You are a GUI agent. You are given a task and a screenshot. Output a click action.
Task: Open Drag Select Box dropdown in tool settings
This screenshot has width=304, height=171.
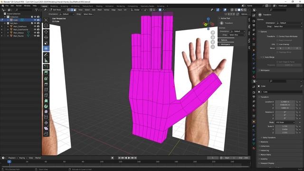tap(88, 14)
